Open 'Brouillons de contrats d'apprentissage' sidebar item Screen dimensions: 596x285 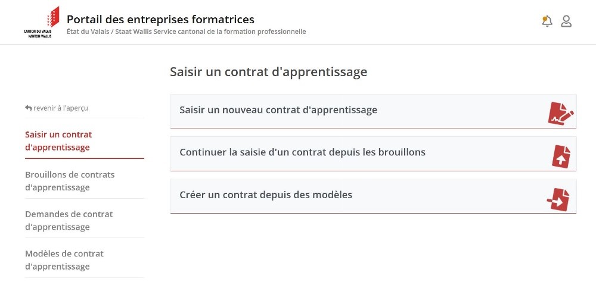[x=70, y=181]
